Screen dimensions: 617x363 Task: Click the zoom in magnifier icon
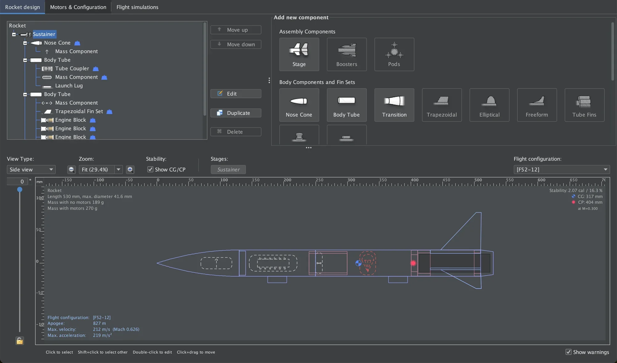(130, 169)
